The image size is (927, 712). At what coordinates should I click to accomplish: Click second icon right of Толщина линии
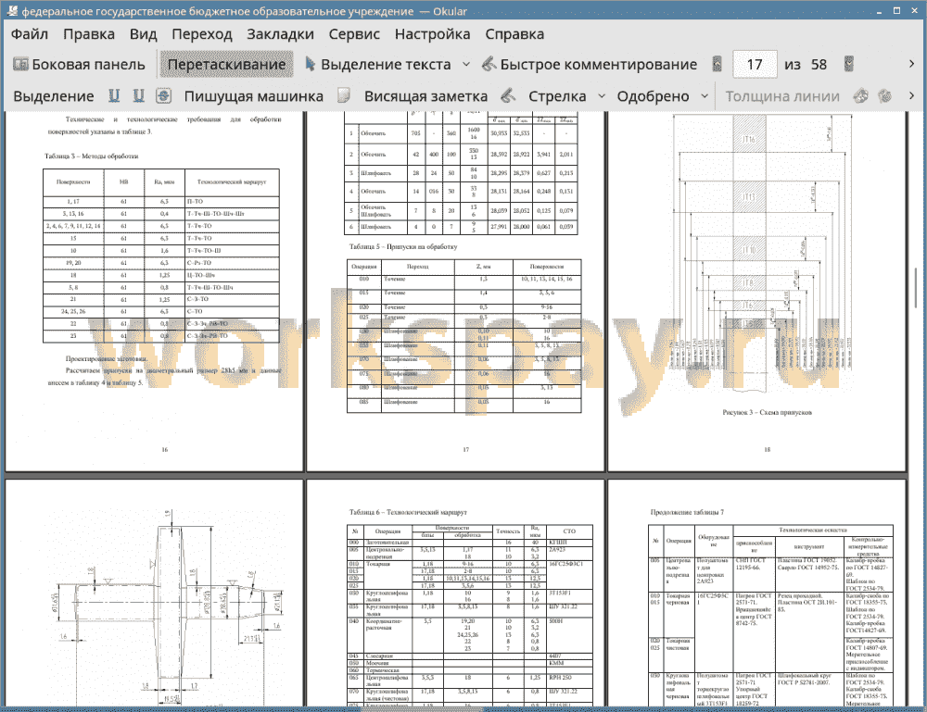tap(885, 95)
